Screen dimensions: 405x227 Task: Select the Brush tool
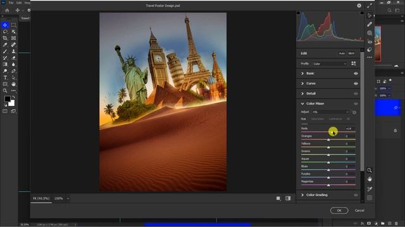5,51
